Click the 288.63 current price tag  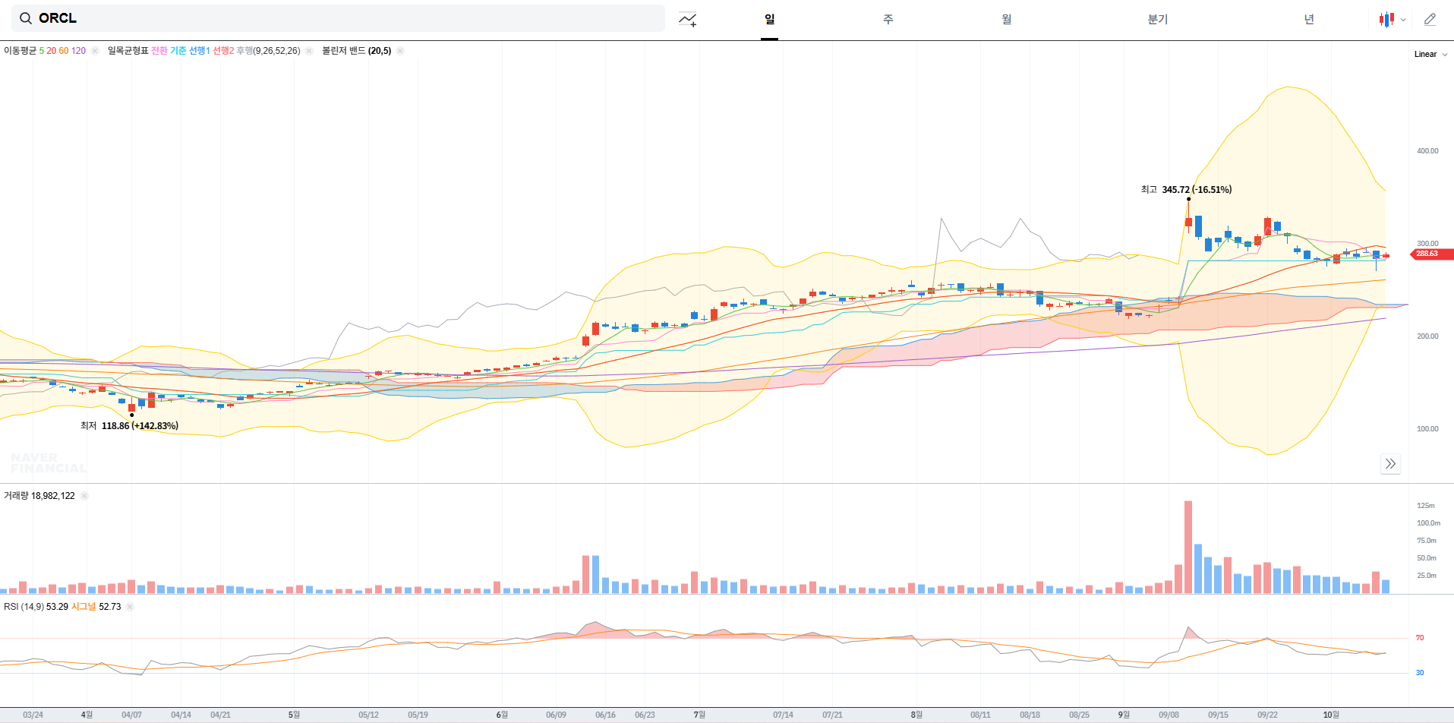click(1432, 254)
